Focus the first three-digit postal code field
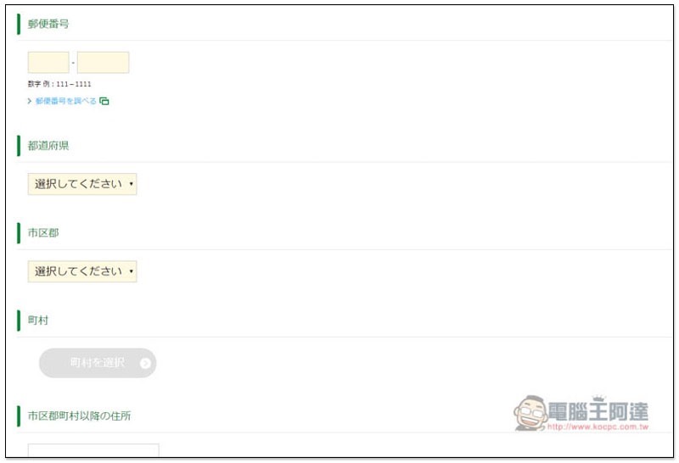Viewport: 679px width, 463px height. [48, 63]
